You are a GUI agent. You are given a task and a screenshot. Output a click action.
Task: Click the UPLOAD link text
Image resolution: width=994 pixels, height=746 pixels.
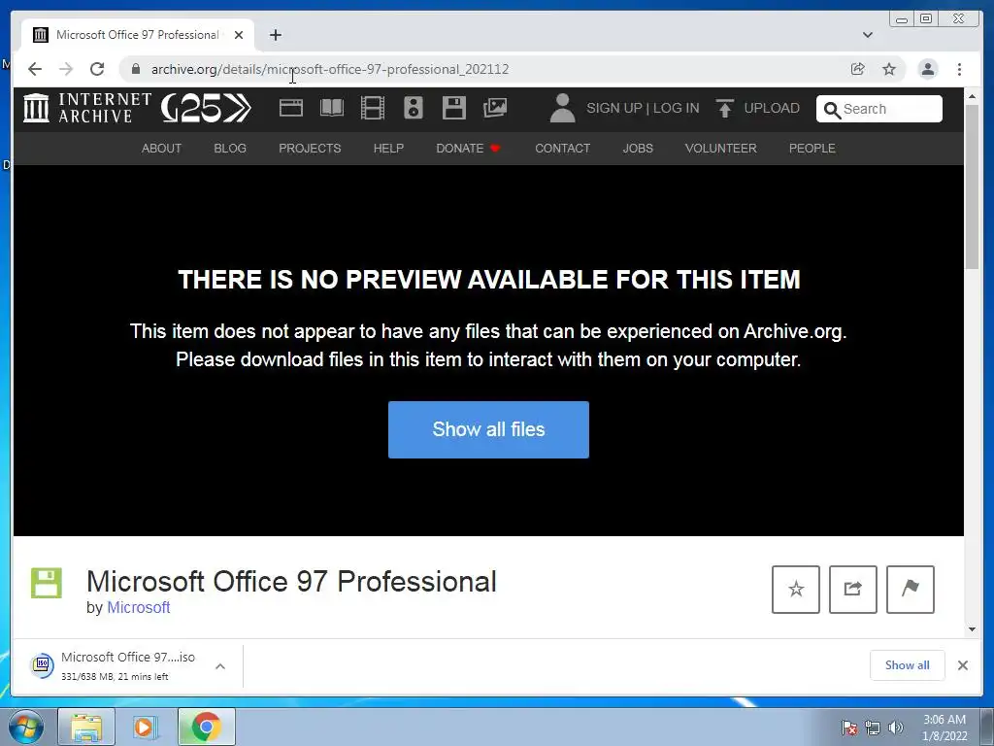772,108
